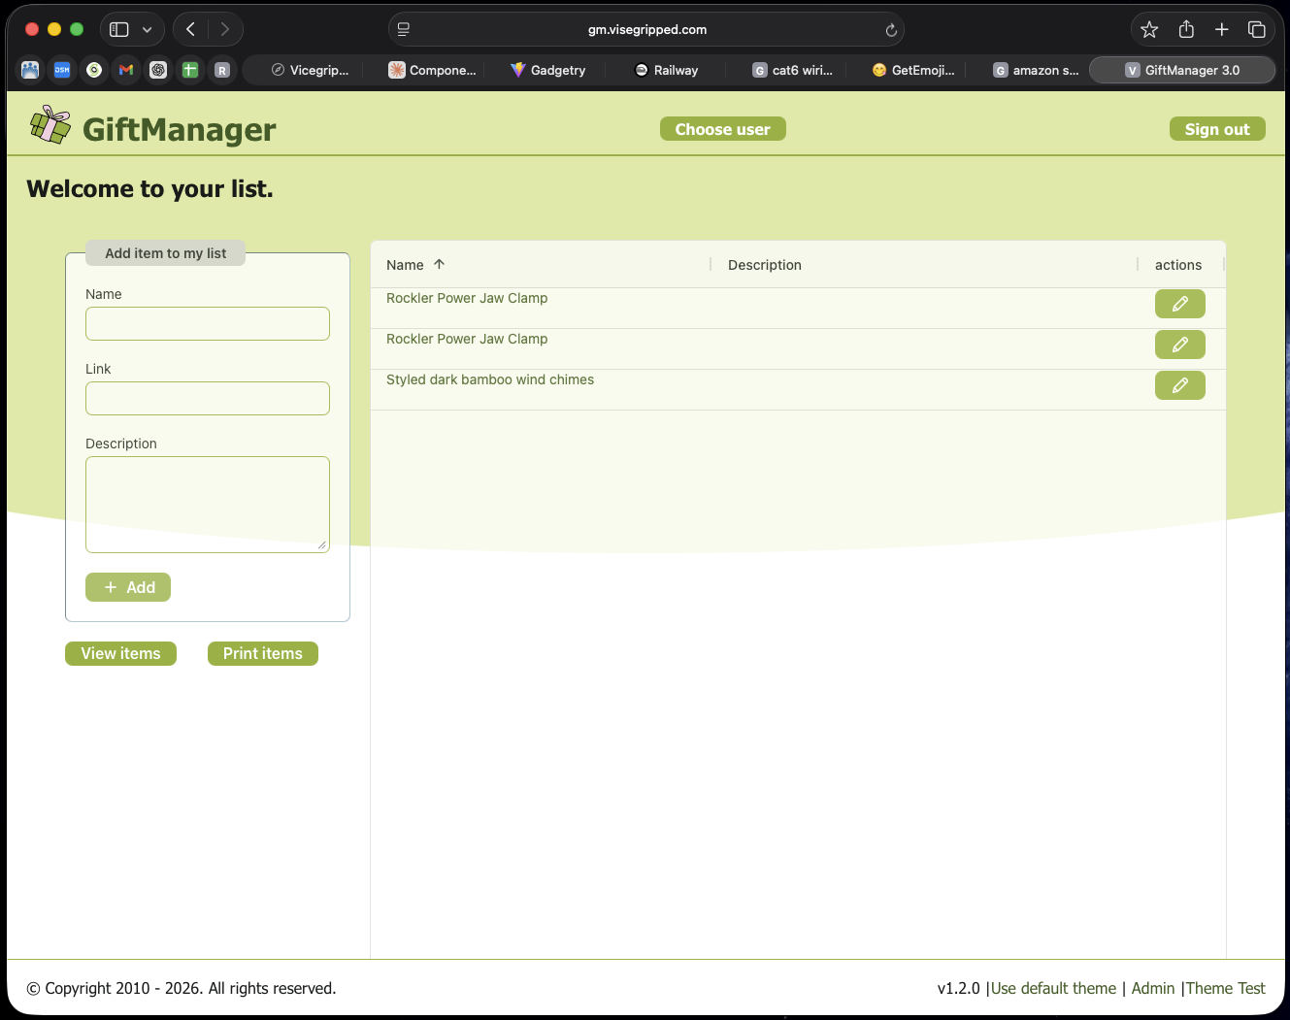Click the v1.2.0 version text
The width and height of the screenshot is (1290, 1020).
tap(959, 988)
